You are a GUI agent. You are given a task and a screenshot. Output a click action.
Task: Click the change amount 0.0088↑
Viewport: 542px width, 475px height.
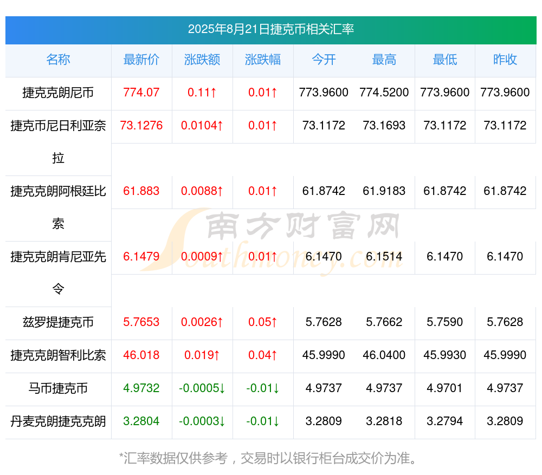click(202, 191)
